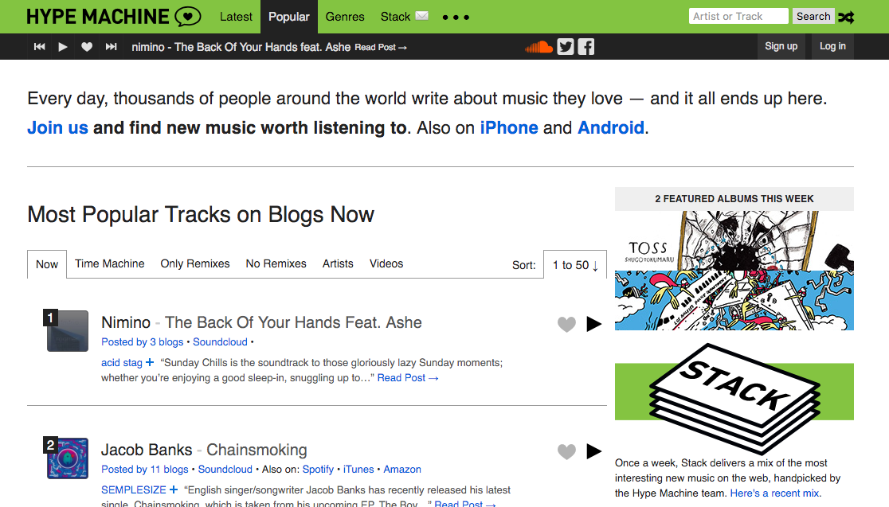This screenshot has width=889, height=507.
Task: Open Posted by 11 blogs link
Action: point(144,469)
